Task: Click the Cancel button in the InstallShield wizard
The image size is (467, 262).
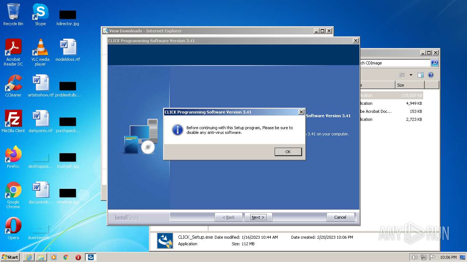Action: point(340,217)
